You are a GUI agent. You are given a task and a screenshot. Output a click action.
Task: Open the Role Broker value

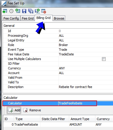(x=86, y=45)
